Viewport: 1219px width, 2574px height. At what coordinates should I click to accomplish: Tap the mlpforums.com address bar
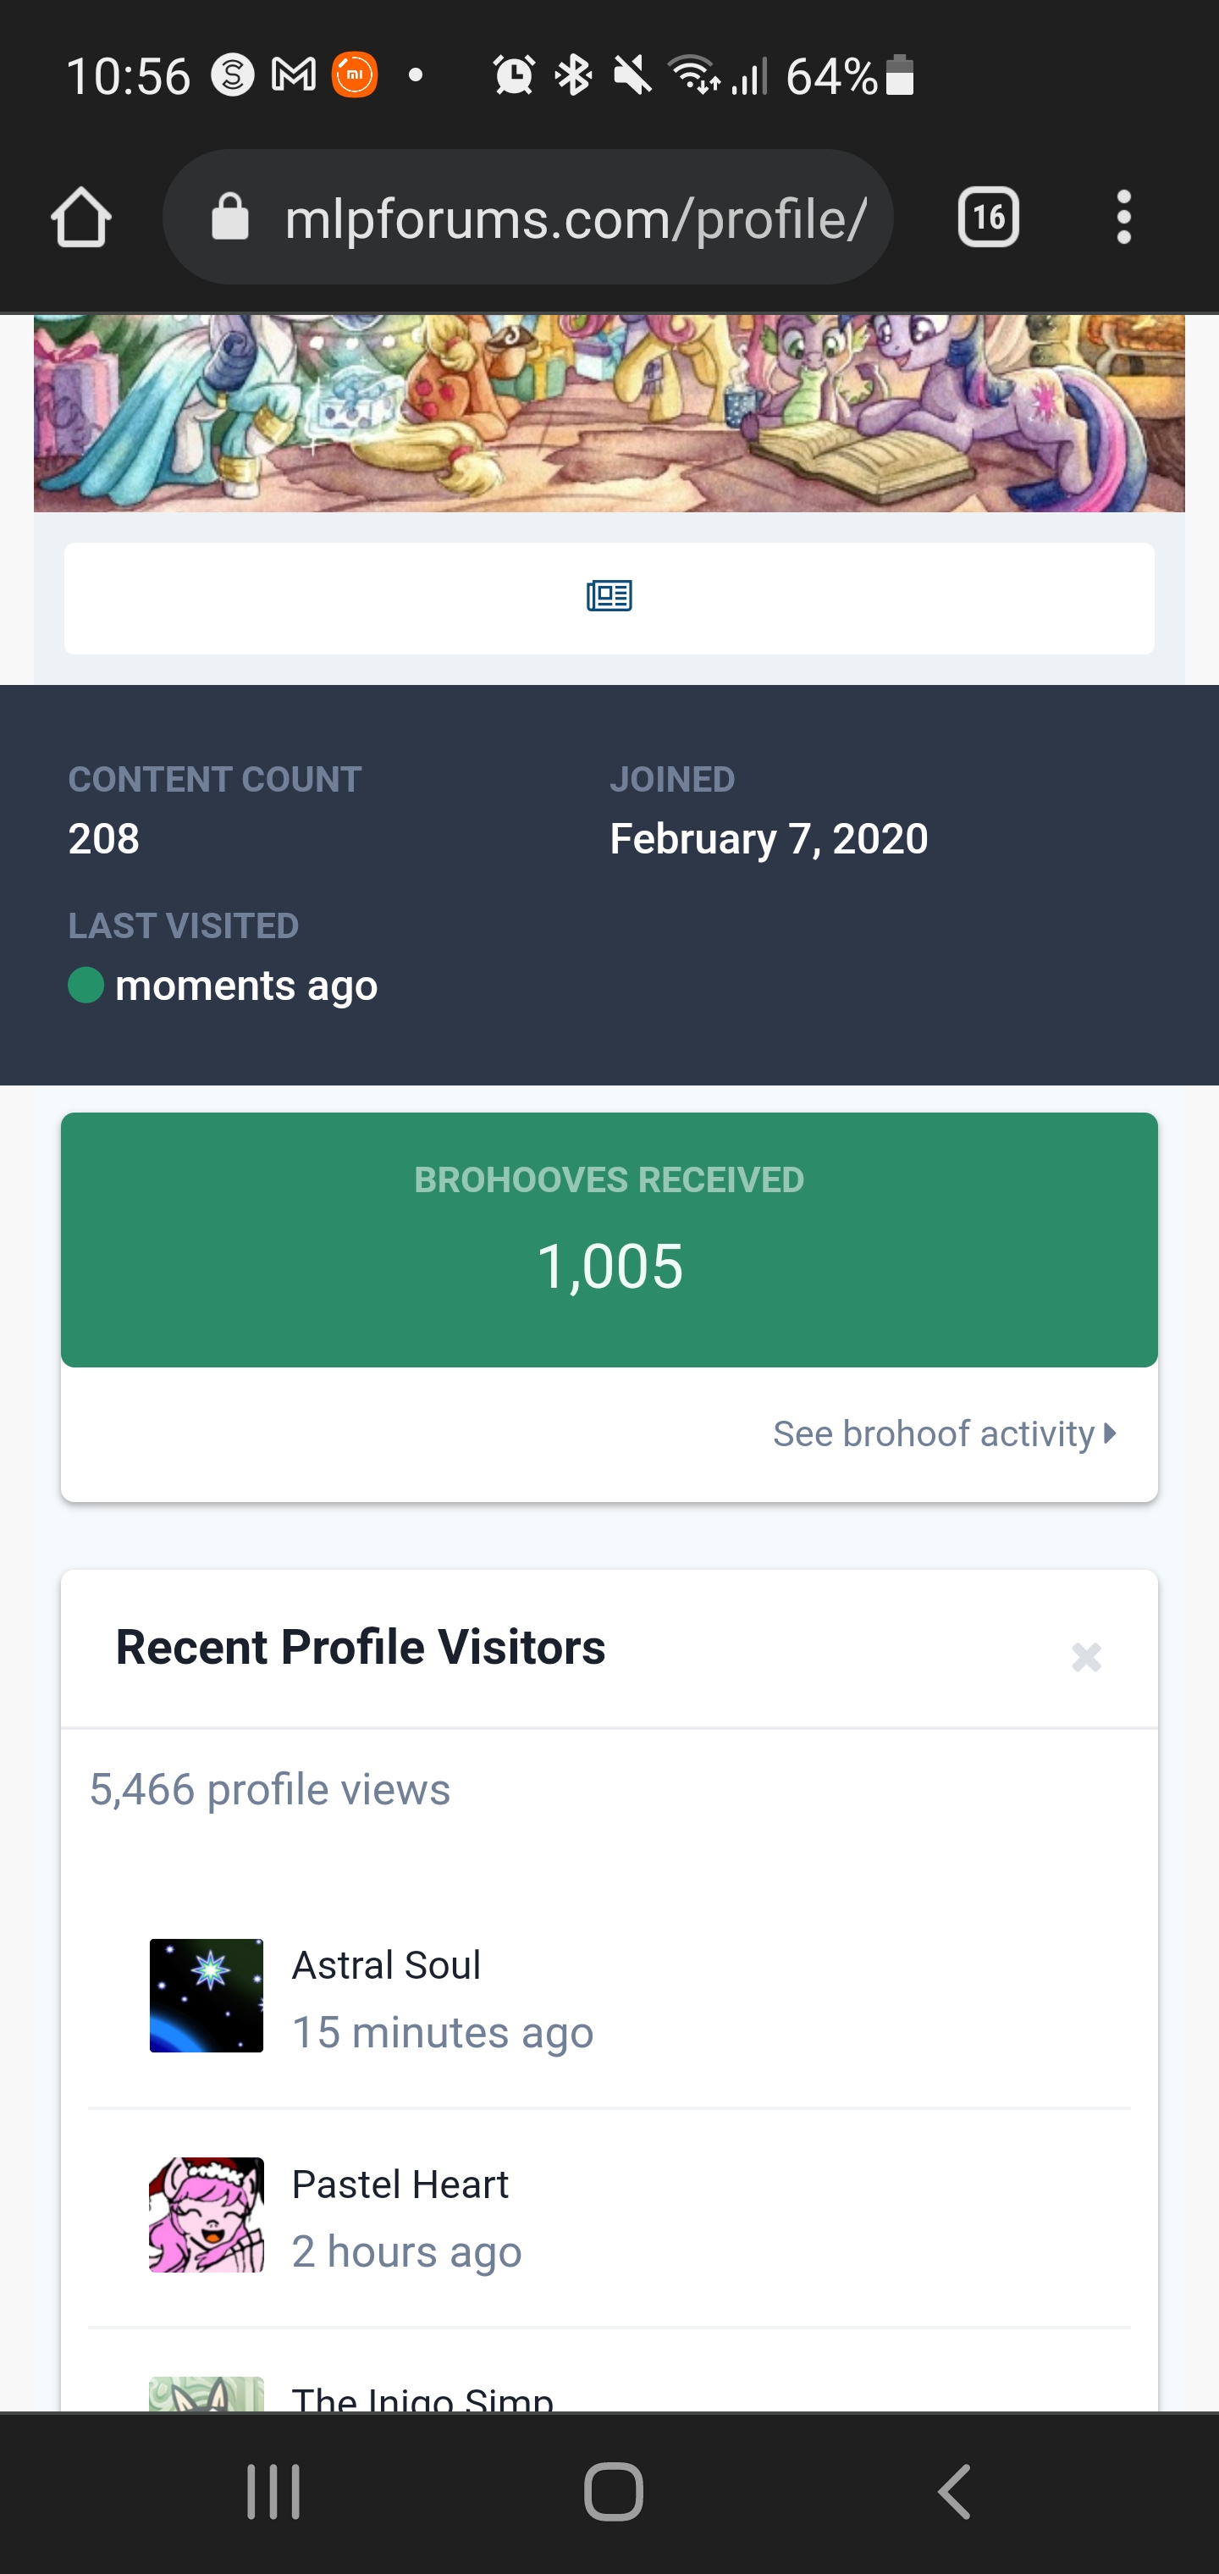tap(575, 218)
